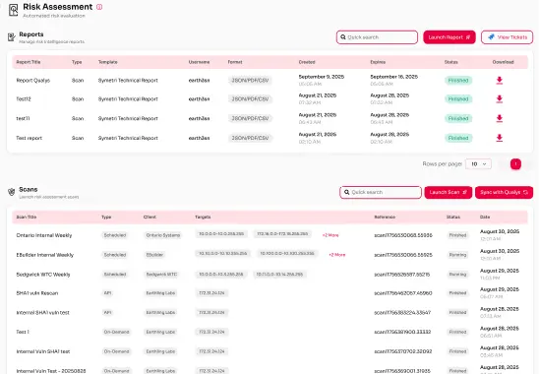Open the EBuilder Internal Weekly scan
Image resolution: width=539 pixels, height=374 pixels.
[44, 255]
